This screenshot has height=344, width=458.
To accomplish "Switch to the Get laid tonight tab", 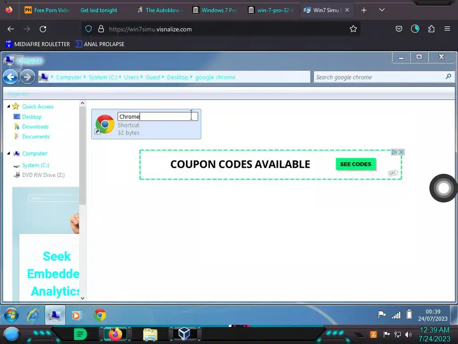I will (x=99, y=10).
